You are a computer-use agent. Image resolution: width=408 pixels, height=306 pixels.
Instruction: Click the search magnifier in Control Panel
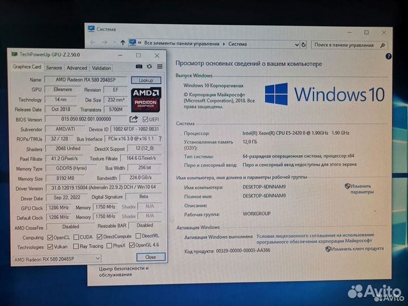tap(382, 45)
